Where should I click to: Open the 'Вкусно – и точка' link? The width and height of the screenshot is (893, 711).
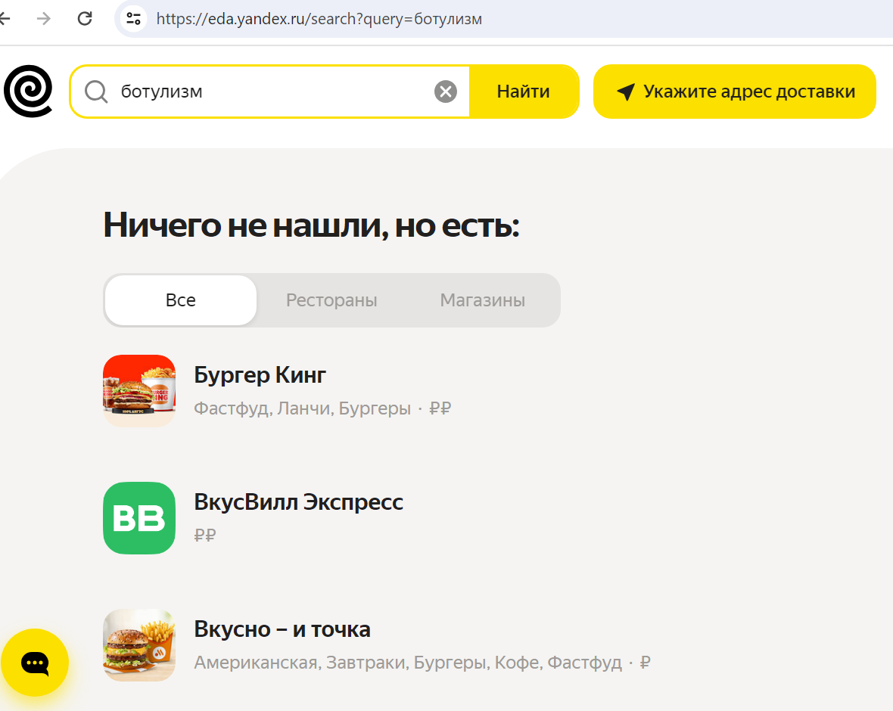[282, 629]
